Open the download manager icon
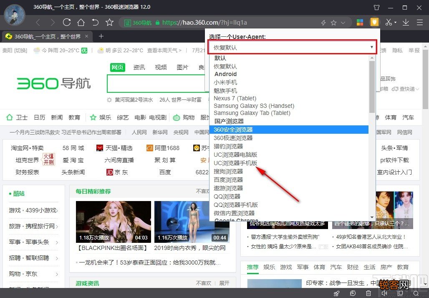429x298 pixels. [x=406, y=23]
